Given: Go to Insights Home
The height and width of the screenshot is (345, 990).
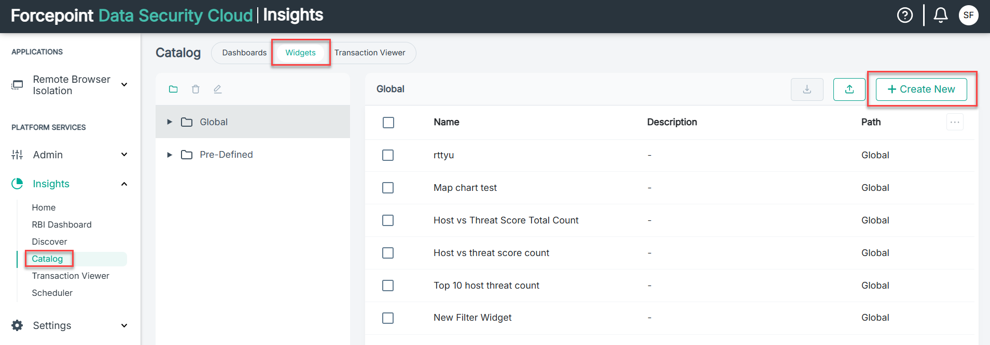Looking at the screenshot, I should tap(44, 207).
